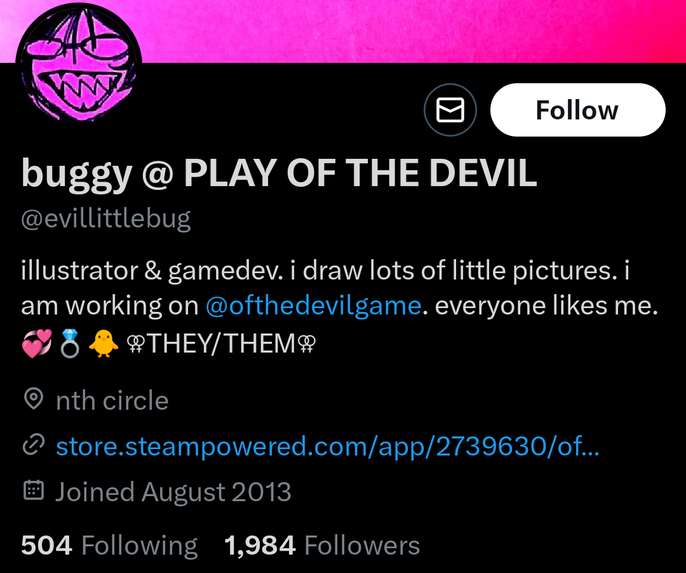This screenshot has height=573, width=686.
Task: Click the nth circle location text
Action: (x=112, y=400)
